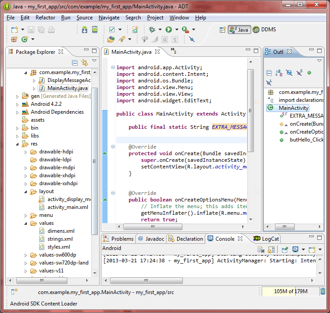Open Package Explorer view menu triangle
330x313 pixels.
[94, 61]
